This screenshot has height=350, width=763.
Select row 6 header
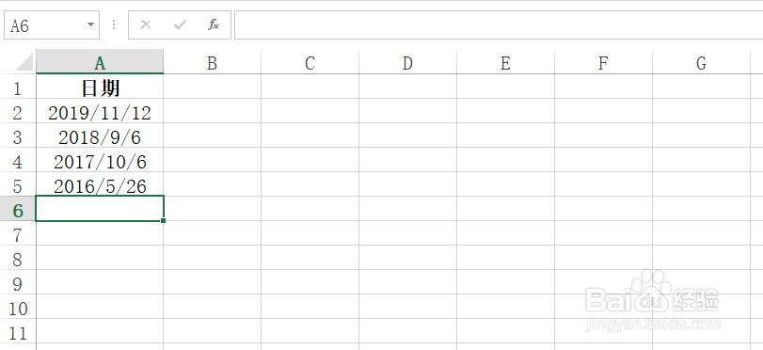tap(18, 209)
